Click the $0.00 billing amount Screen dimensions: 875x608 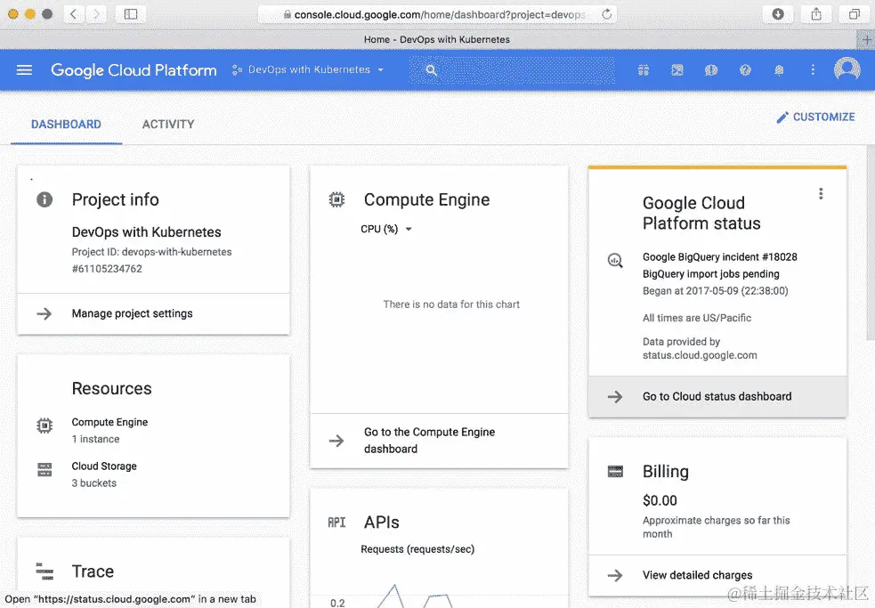coord(660,500)
